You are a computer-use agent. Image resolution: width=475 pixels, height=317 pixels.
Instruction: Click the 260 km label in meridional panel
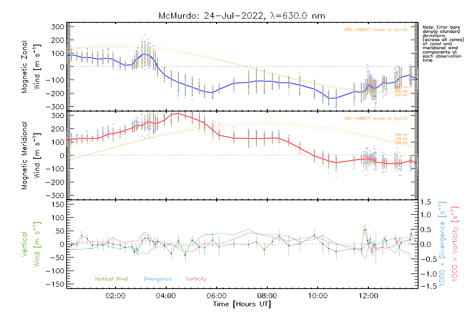coord(401,135)
